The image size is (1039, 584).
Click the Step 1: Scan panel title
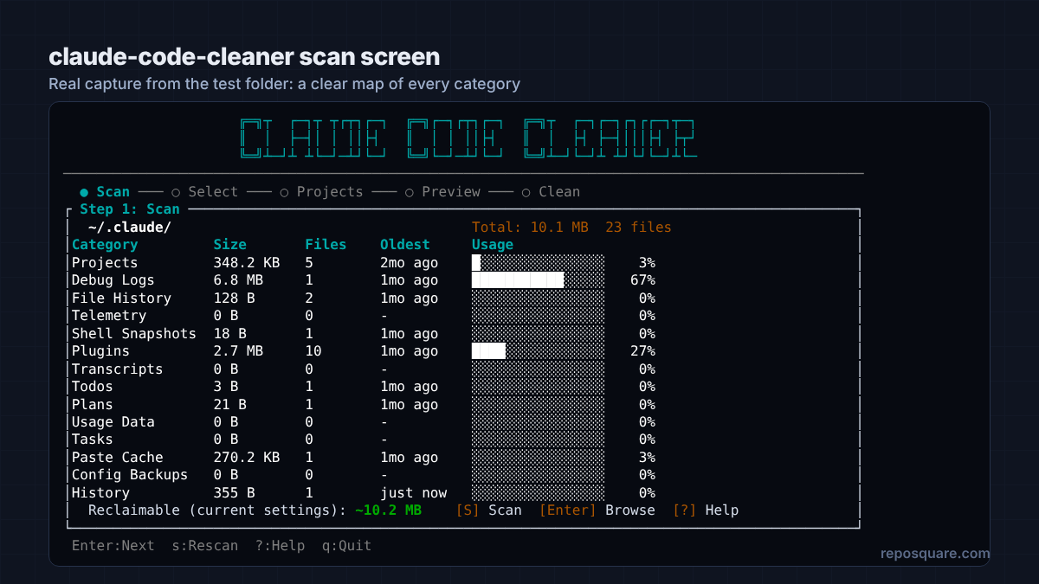pos(130,209)
